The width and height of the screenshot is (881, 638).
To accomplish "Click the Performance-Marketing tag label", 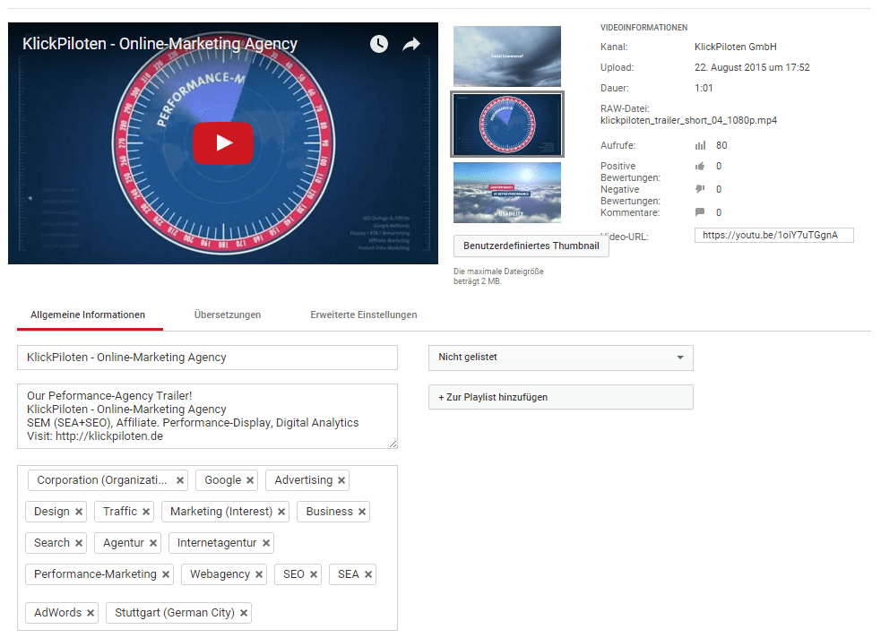I will 95,574.
